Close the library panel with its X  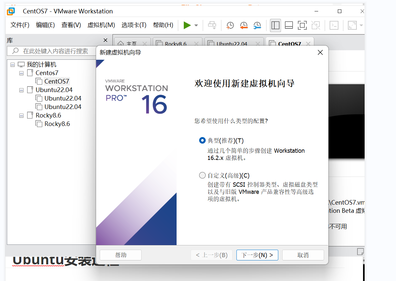point(105,40)
